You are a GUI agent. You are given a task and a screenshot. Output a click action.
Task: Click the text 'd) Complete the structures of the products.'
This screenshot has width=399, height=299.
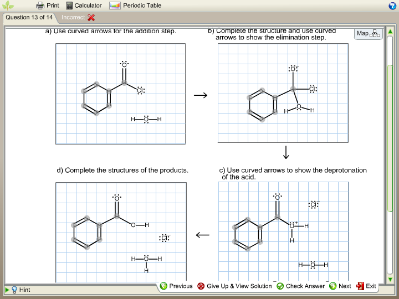(122, 170)
